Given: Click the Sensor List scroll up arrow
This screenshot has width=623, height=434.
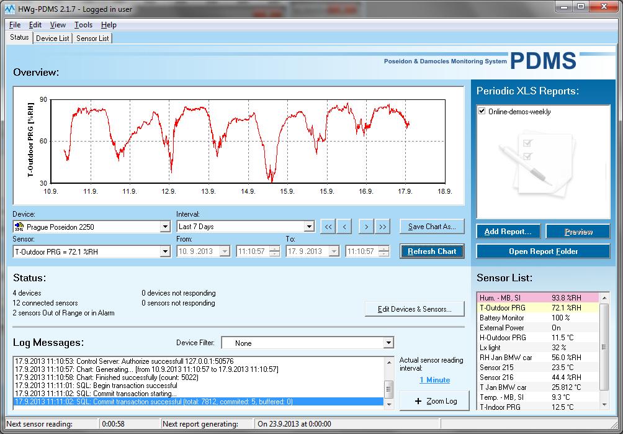Looking at the screenshot, I should click(x=604, y=297).
